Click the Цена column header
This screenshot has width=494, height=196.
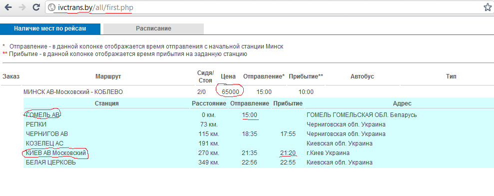(228, 76)
